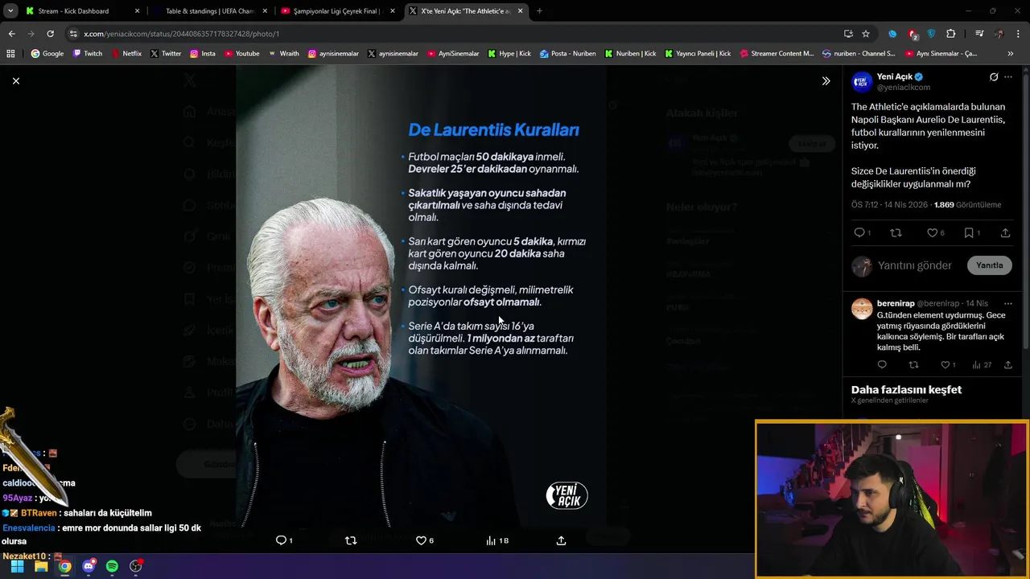Bookmark the Yeni Açık tweet
Screen dimensions: 1030x579
pyautogui.click(x=969, y=232)
